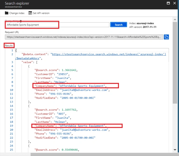The image size is (179, 156).
Task: Click FirstName "Juanita" on line 7
Action: [63, 78]
